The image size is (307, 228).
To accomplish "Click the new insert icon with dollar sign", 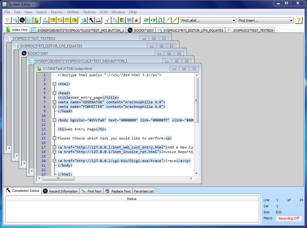I will [x=15, y=20].
